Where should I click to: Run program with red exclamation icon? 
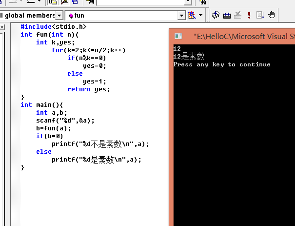pos(249,15)
